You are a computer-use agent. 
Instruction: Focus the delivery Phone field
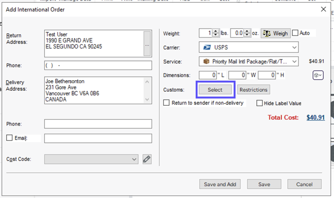[x=98, y=124]
